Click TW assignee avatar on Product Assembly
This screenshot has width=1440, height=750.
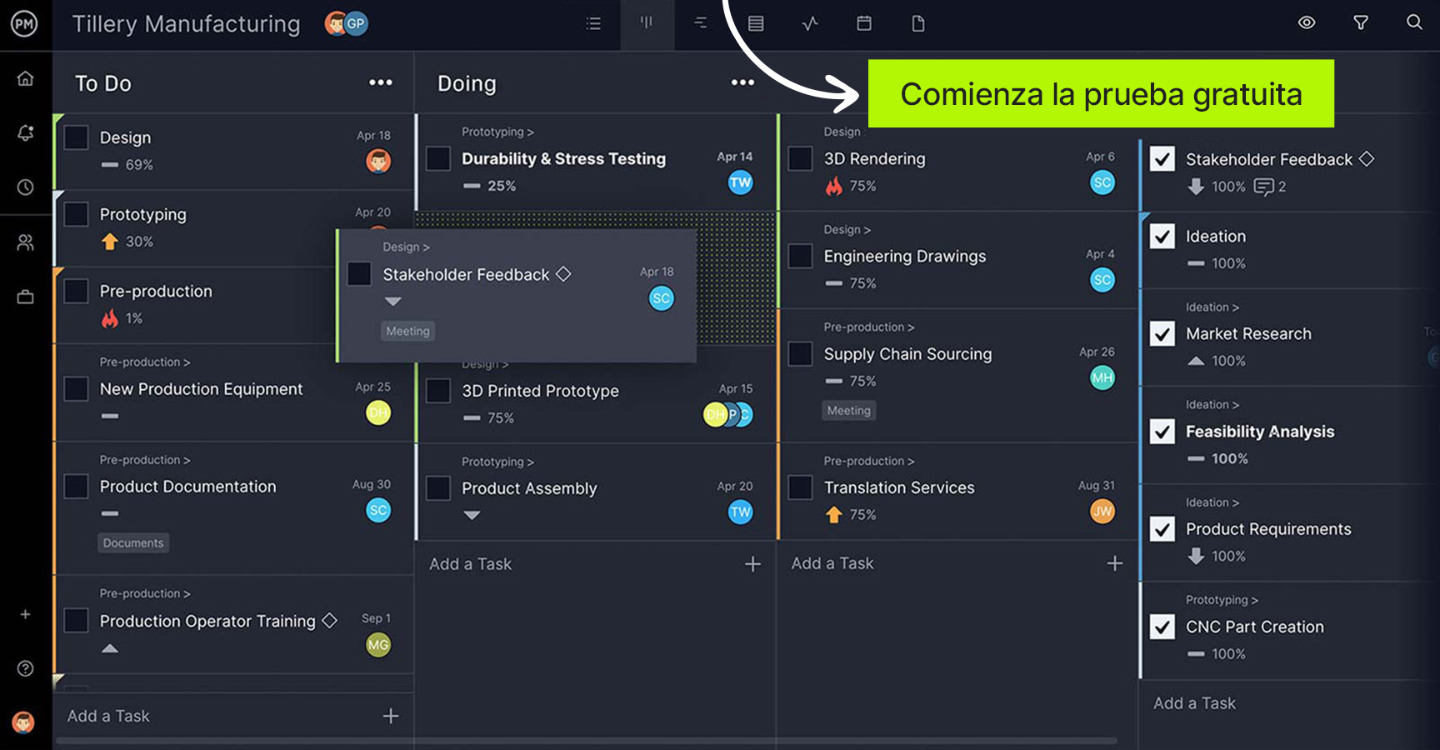pyautogui.click(x=740, y=512)
